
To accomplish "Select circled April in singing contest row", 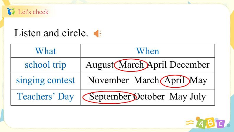I will pyautogui.click(x=174, y=80).
